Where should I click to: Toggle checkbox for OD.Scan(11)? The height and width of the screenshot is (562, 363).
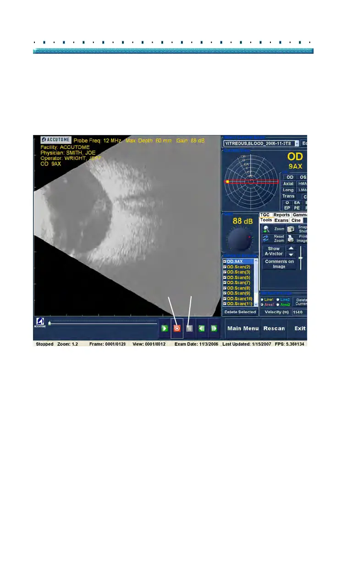click(225, 303)
